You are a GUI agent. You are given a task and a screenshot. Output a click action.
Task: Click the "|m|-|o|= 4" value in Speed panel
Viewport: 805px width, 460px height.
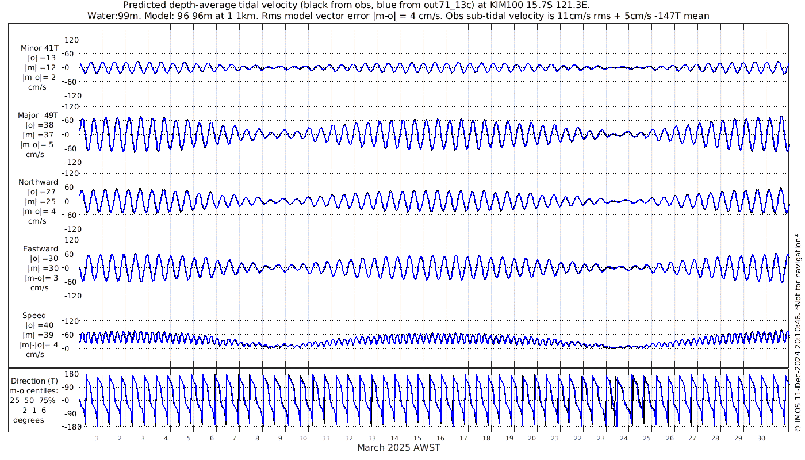pos(39,345)
